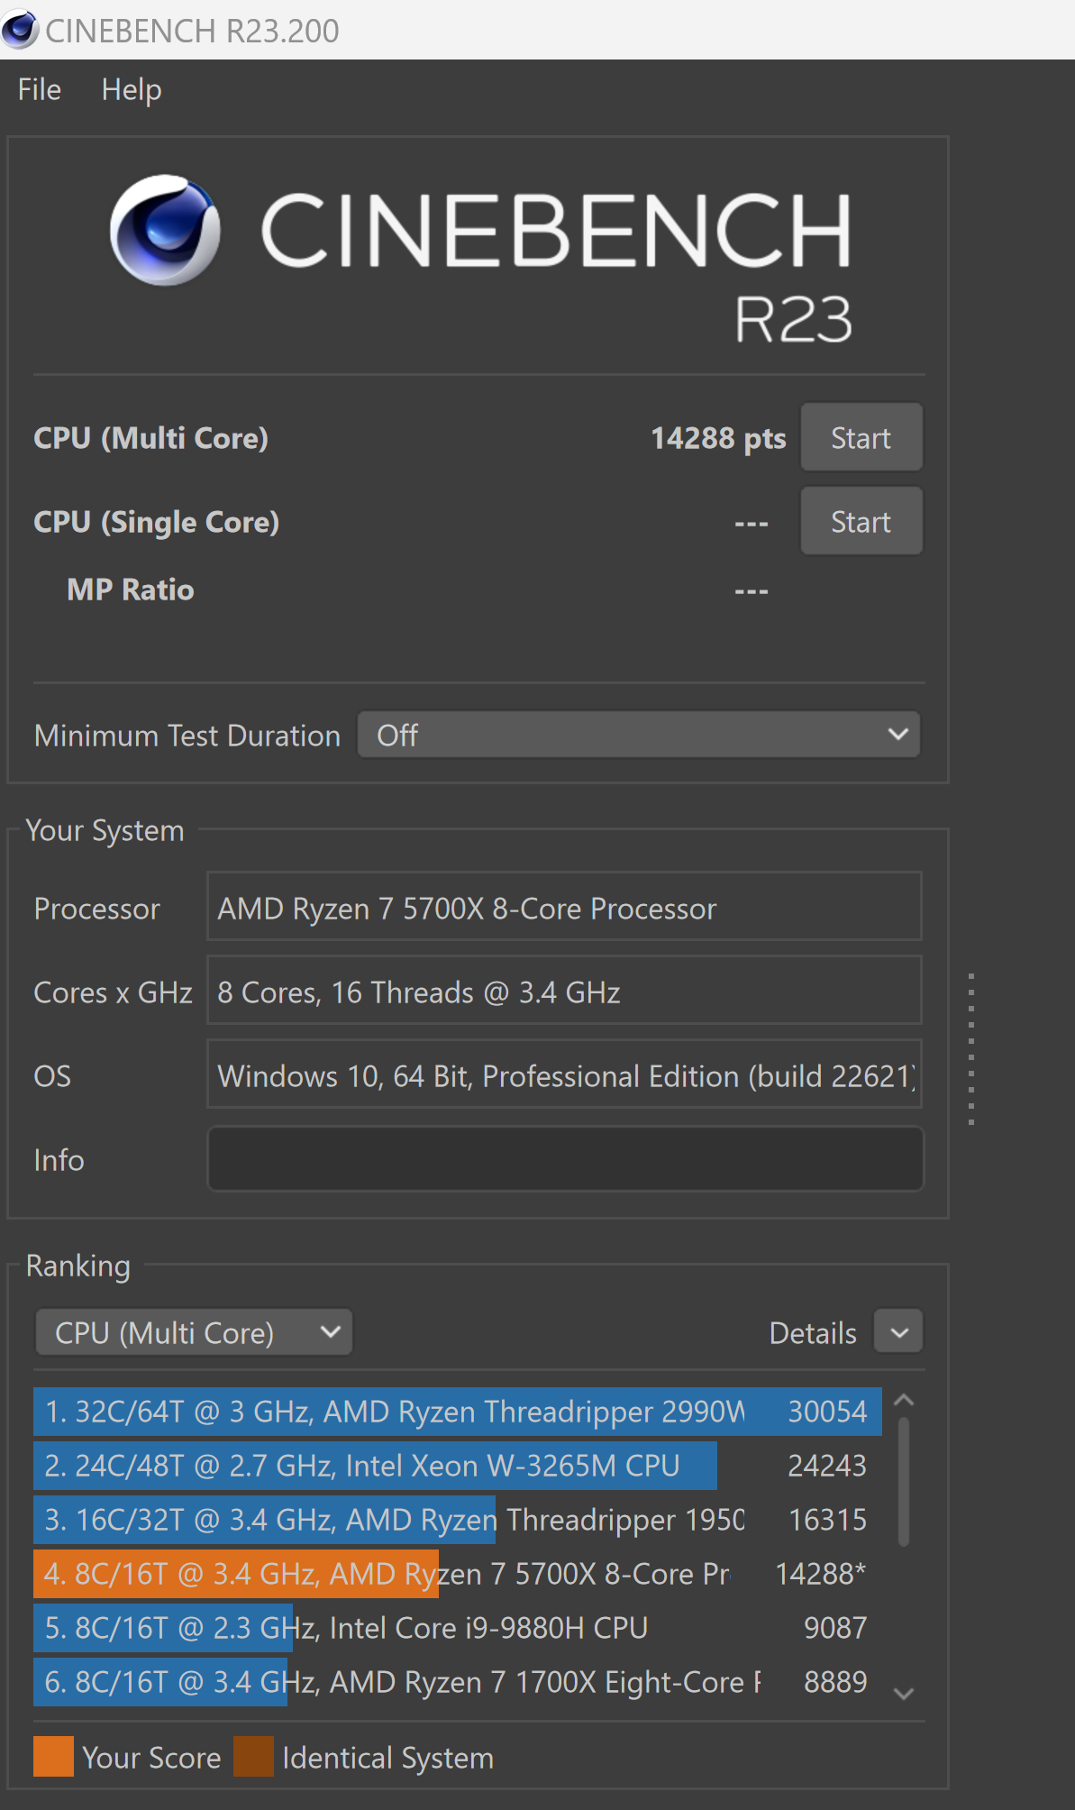1075x1810 pixels.
Task: Click the OS field showing Windows 10
Action: pyautogui.click(x=564, y=1075)
